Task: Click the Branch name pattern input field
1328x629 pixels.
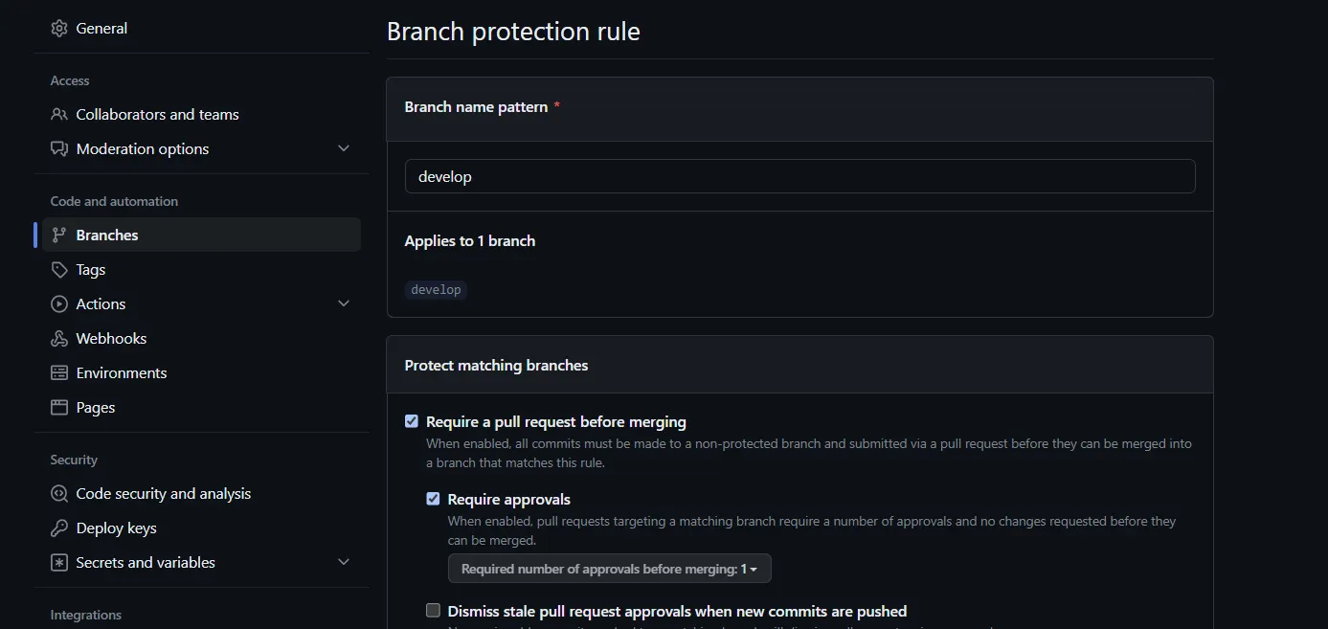Action: coord(799,176)
